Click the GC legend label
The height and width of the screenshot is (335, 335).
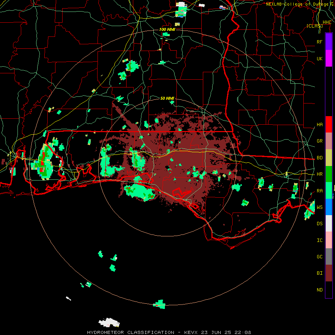[x=319, y=256]
